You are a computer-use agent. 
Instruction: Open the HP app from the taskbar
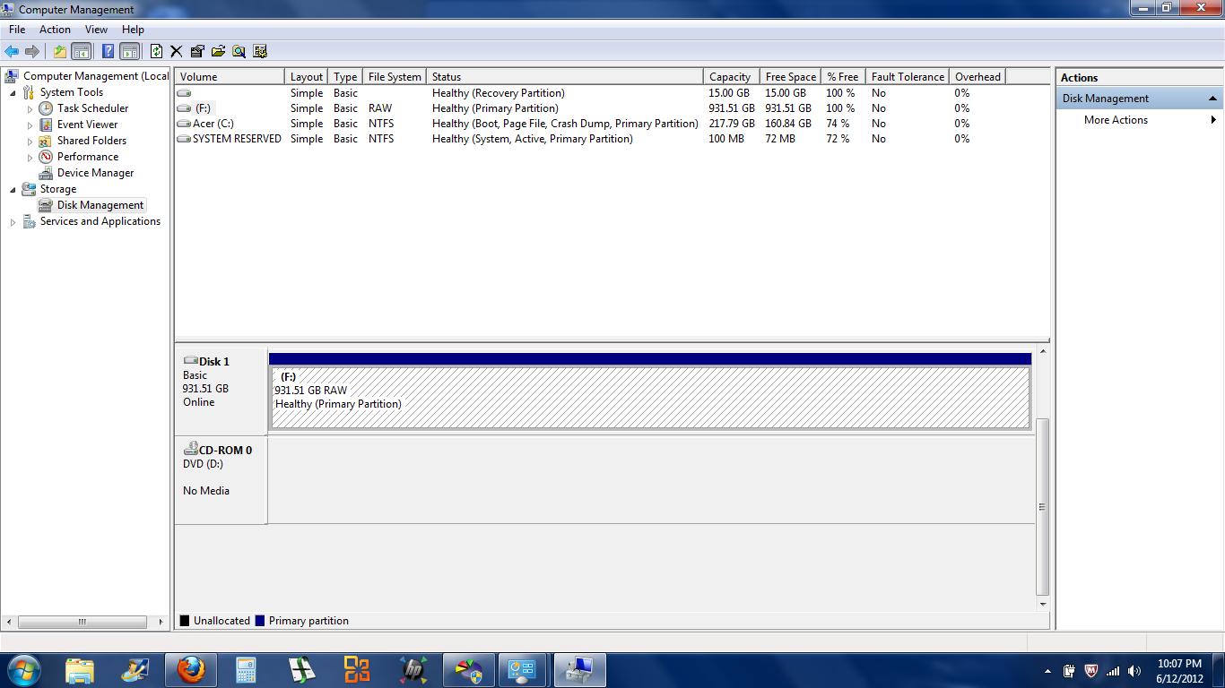click(413, 670)
